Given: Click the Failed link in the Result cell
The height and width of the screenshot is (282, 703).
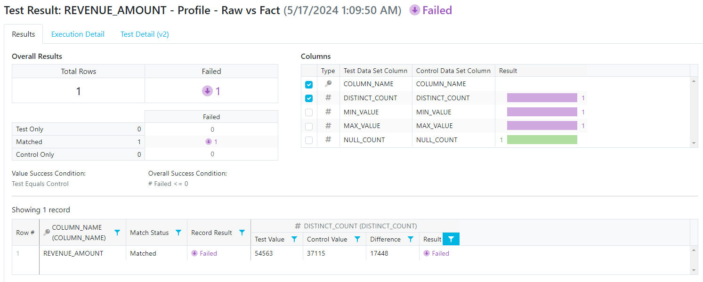Looking at the screenshot, I should click(440, 253).
